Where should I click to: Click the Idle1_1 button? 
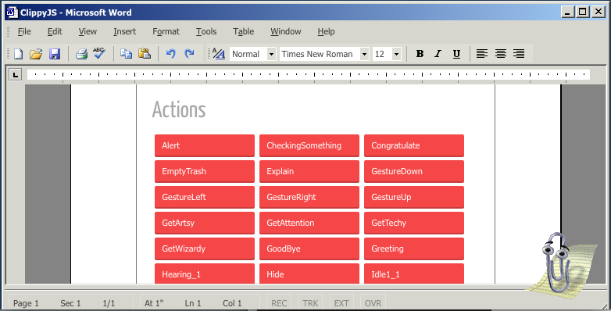(414, 273)
